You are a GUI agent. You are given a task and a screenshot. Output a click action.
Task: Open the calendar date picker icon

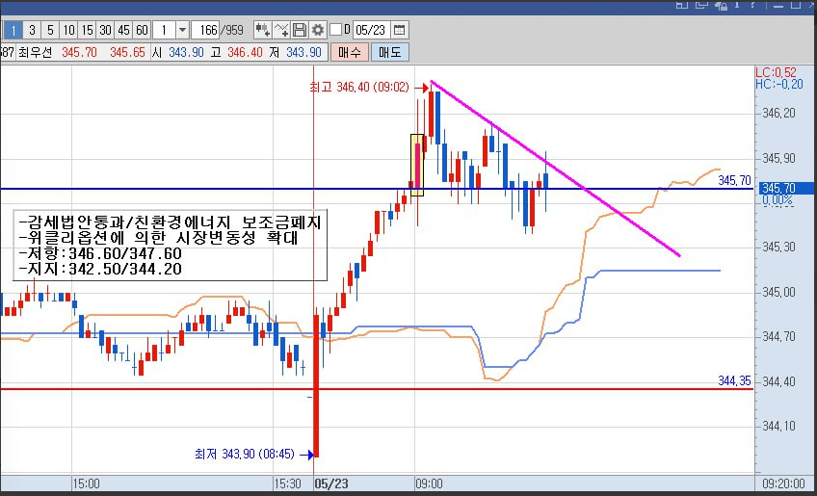(399, 30)
